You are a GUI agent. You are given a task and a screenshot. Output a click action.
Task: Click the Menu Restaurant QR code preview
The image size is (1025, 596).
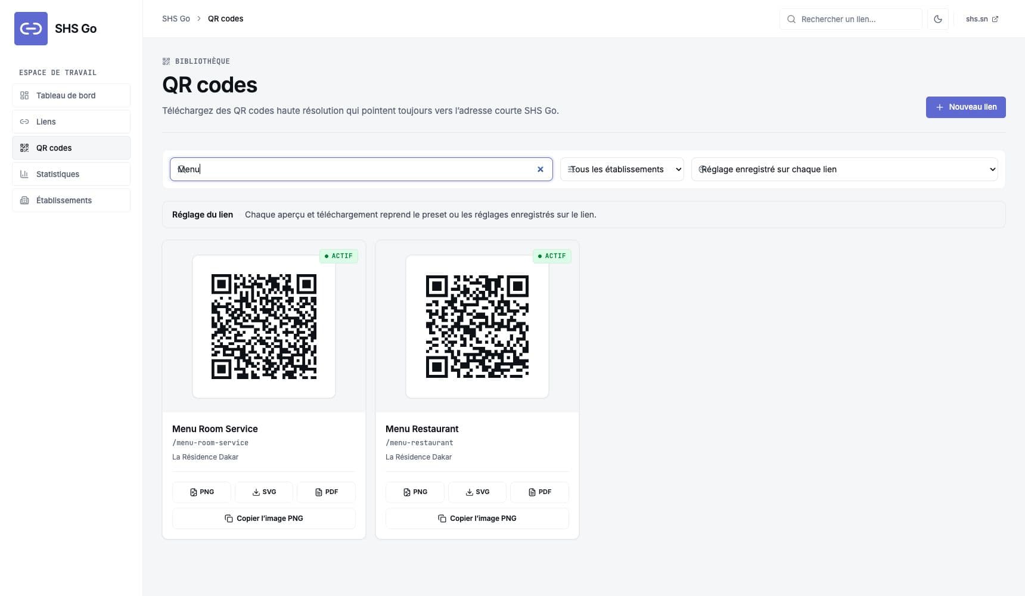coord(477,327)
